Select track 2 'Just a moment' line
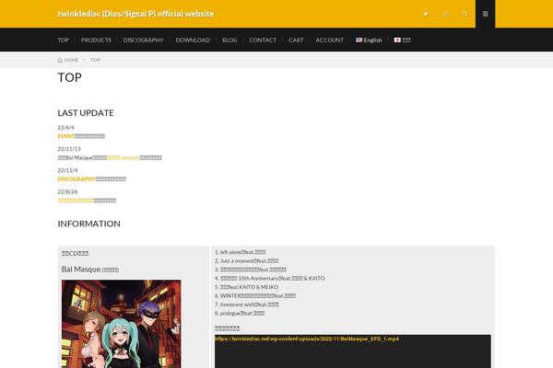Screen dimensions: 553x368 pyautogui.click(x=246, y=261)
